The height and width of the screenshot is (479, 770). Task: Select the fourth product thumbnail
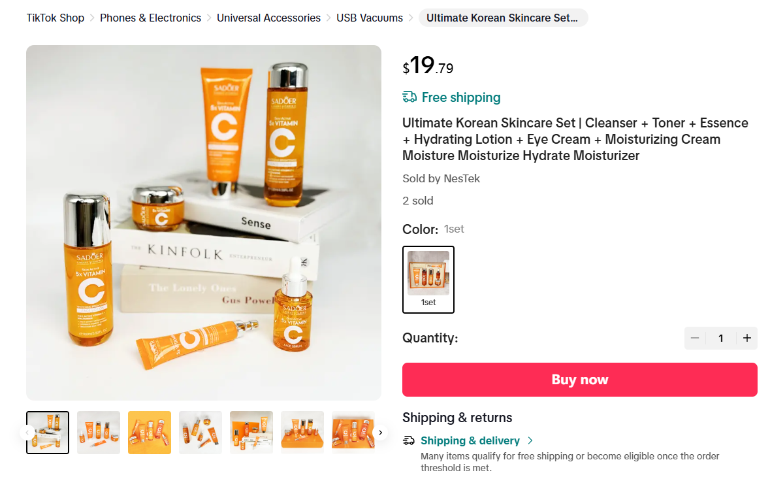[x=201, y=433]
